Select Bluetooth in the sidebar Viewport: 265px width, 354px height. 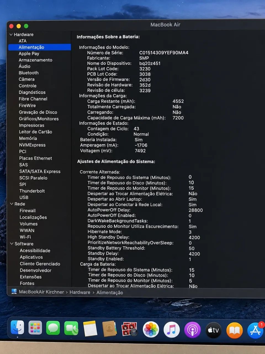coord(28,73)
